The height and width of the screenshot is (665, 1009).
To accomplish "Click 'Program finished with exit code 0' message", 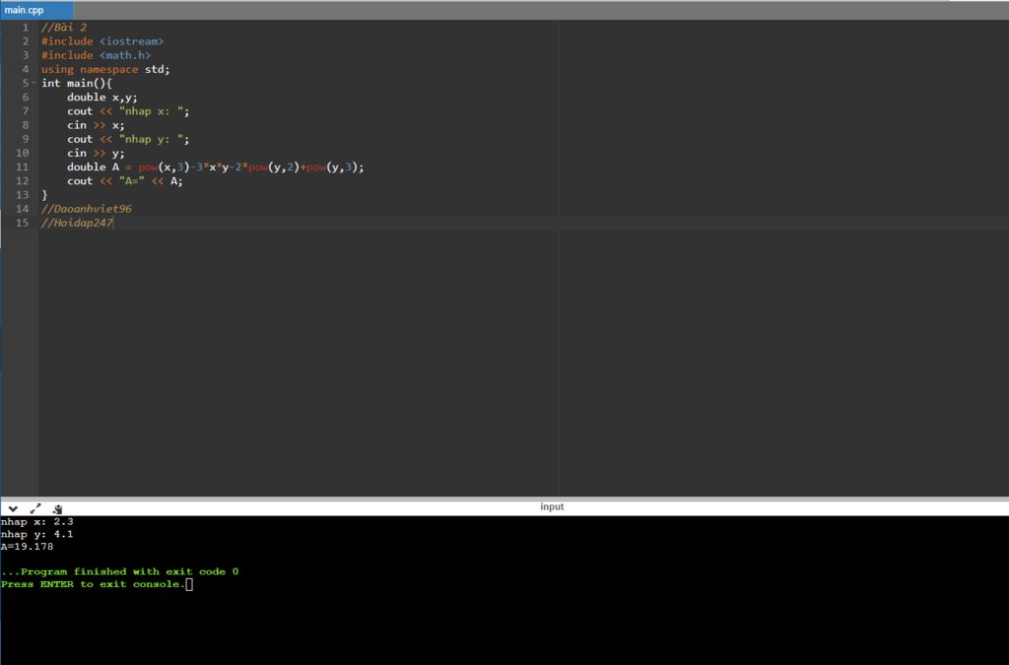I will tap(119, 571).
